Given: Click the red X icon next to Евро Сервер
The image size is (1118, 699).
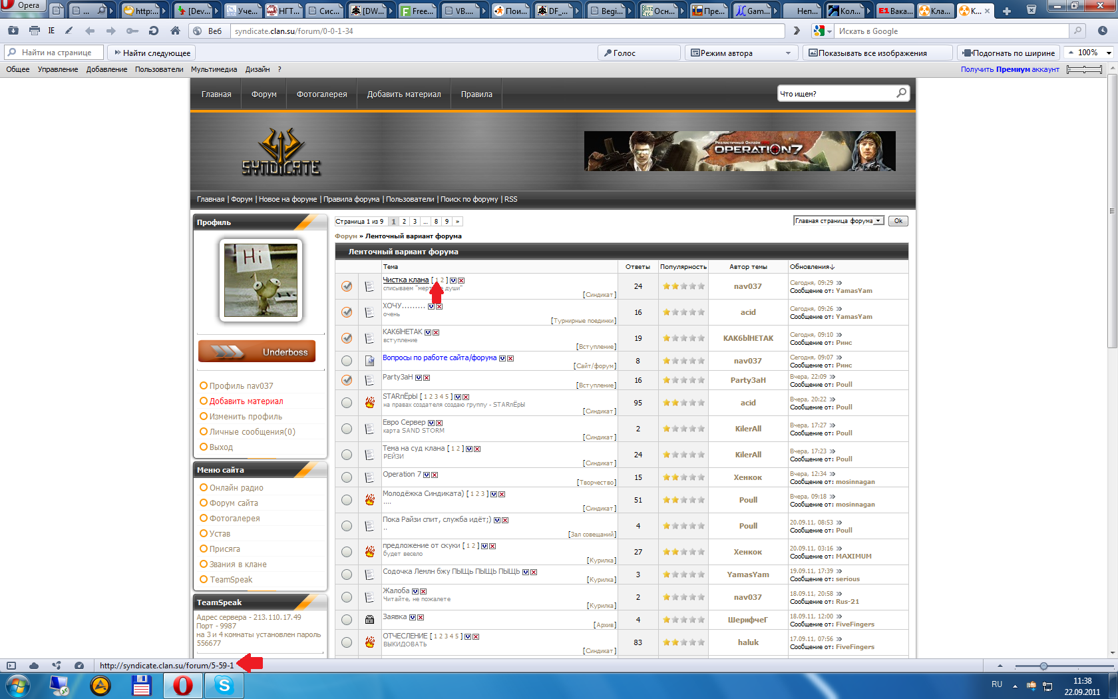Looking at the screenshot, I should pos(439,423).
